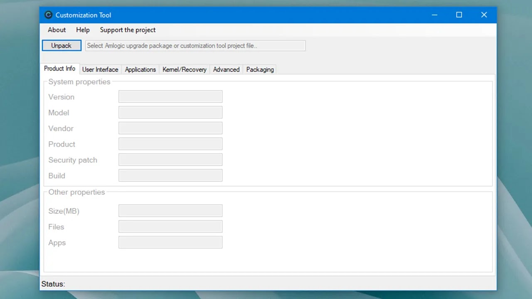
Task: Maximize the Customization Tool window
Action: [459, 15]
